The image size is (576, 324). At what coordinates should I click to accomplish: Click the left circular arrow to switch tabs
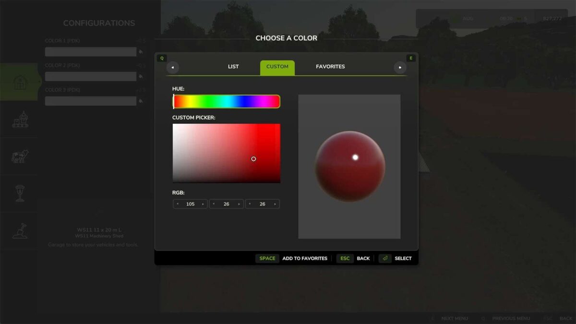click(x=172, y=67)
